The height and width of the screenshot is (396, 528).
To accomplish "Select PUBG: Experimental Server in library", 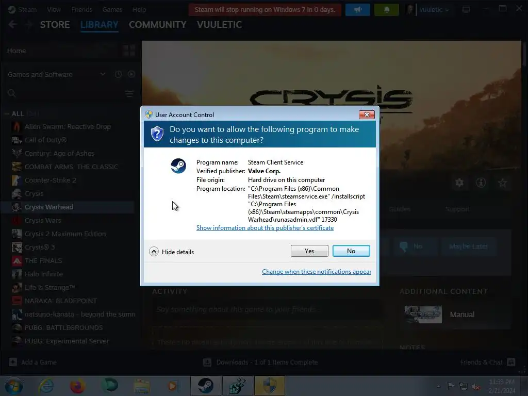I will pos(67,341).
